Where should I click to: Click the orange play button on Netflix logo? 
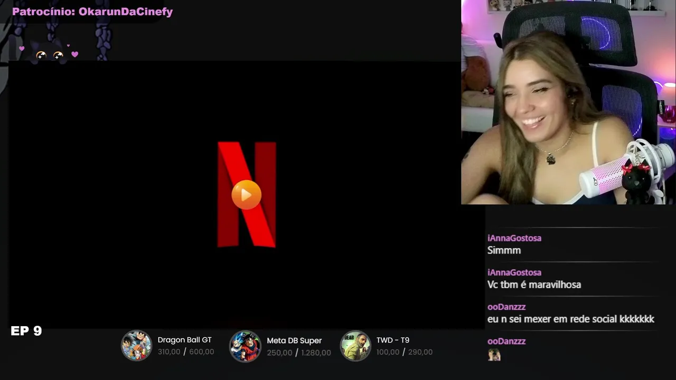(246, 195)
